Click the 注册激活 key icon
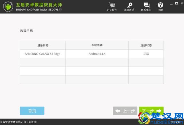This screenshot has height=125, width=184. [x=130, y=5]
